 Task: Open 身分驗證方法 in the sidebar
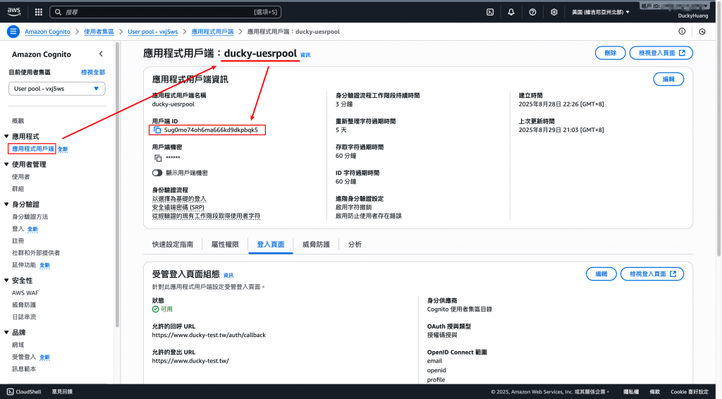pos(30,216)
